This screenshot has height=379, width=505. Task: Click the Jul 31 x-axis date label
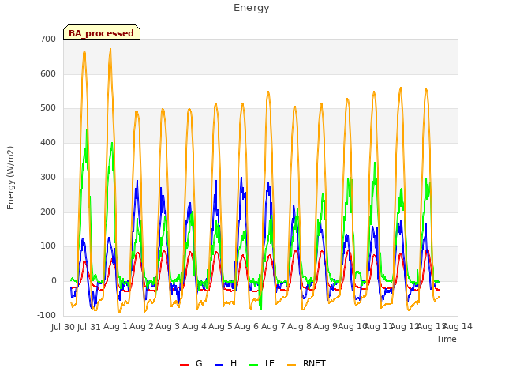pos(89,327)
